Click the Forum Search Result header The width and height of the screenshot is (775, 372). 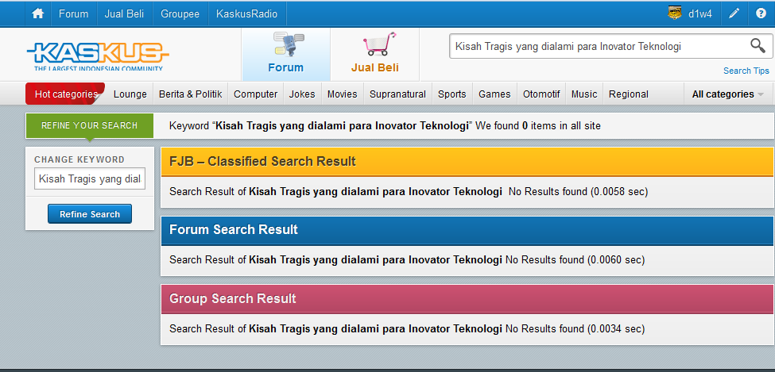click(467, 230)
